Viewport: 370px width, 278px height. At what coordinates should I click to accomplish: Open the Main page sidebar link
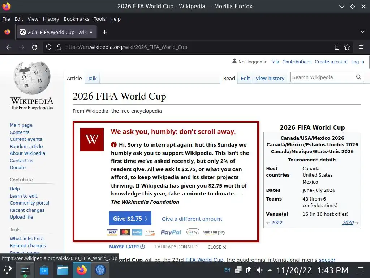pyautogui.click(x=21, y=125)
